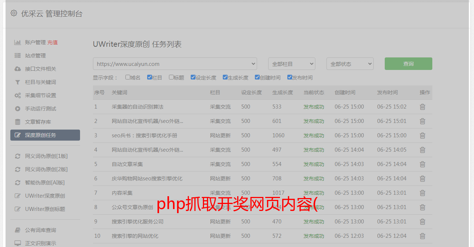This screenshot has height=247, width=474.
Task: Click keyword 采集器的自动识别算法
Action: click(x=138, y=107)
